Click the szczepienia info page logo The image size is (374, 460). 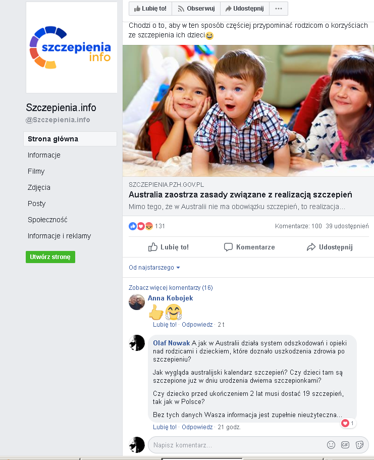(71, 47)
